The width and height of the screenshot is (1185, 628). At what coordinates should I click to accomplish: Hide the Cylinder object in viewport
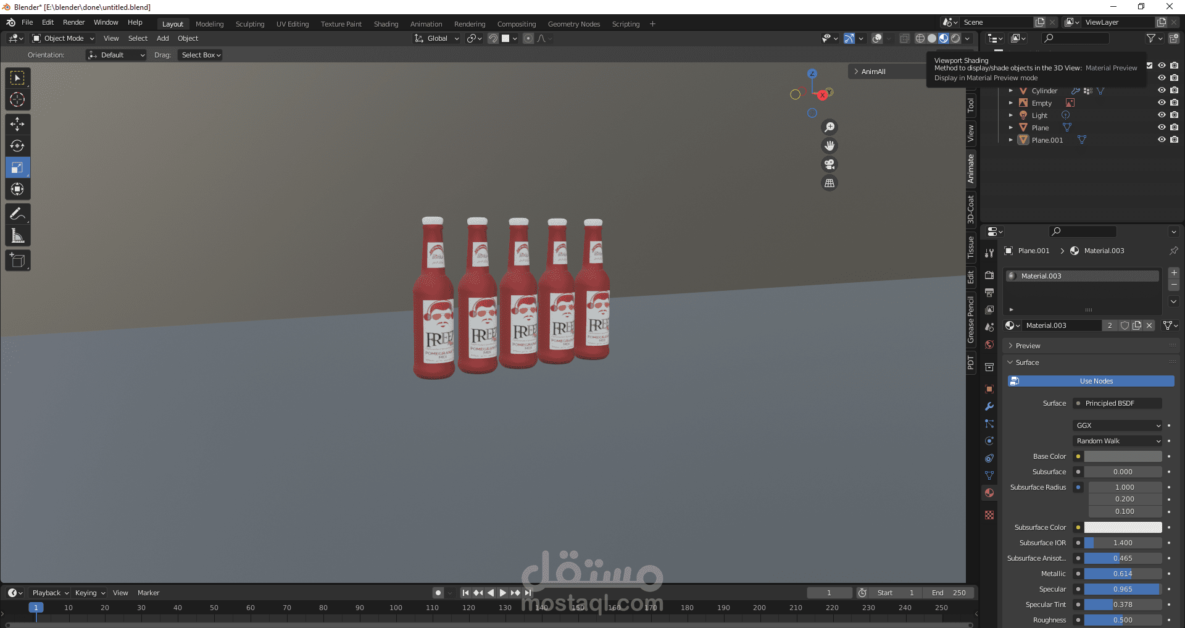point(1162,91)
